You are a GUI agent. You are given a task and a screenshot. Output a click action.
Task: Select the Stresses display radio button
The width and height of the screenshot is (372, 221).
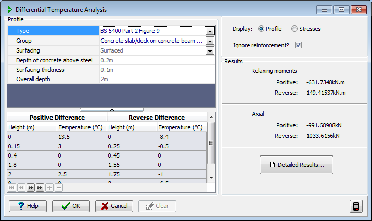point(294,29)
